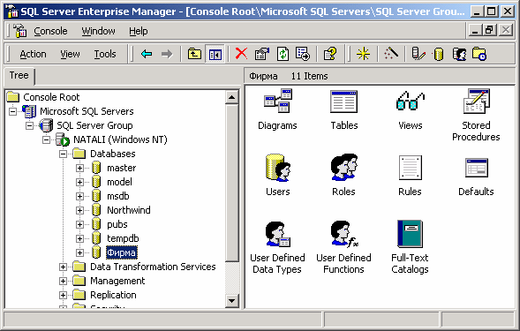
Task: Select the Tree tab
Action: 19,76
